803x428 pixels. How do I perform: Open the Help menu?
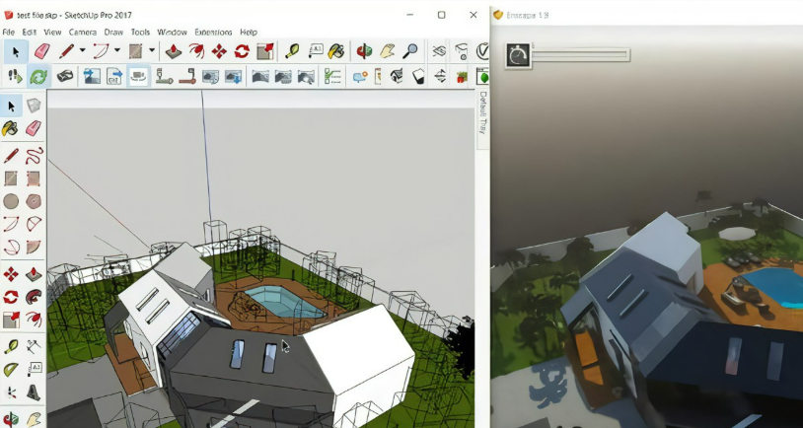point(249,32)
